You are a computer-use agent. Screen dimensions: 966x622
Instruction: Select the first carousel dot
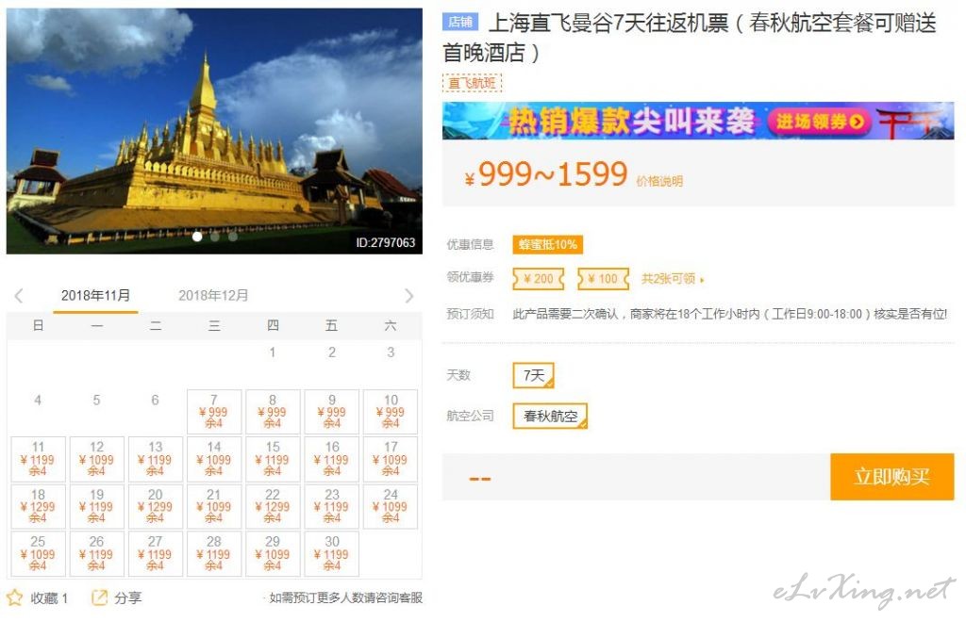(197, 237)
